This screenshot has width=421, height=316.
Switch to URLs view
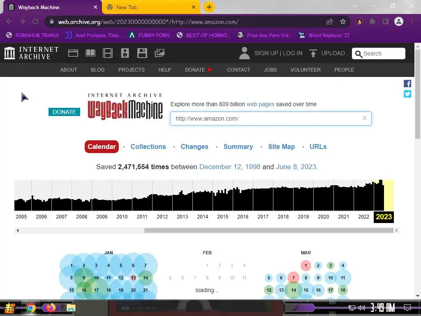pyautogui.click(x=318, y=146)
